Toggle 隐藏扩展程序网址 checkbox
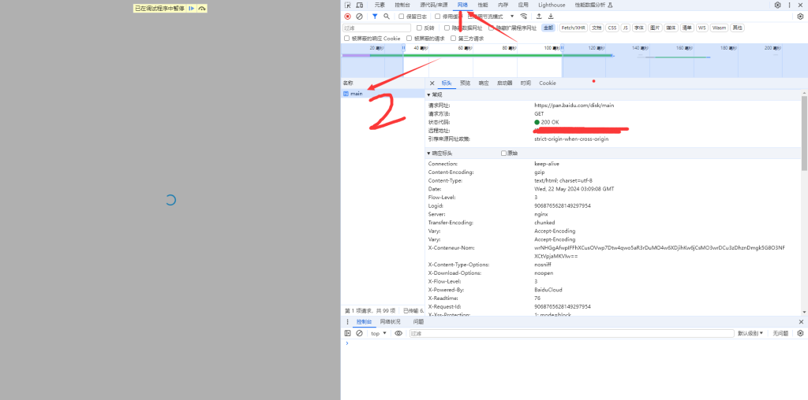 coord(492,28)
